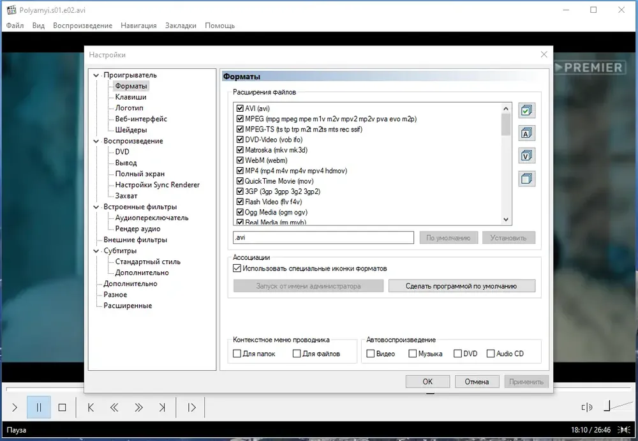The height and width of the screenshot is (441, 638).
Task: Open the Навигация menu
Action: coord(138,26)
